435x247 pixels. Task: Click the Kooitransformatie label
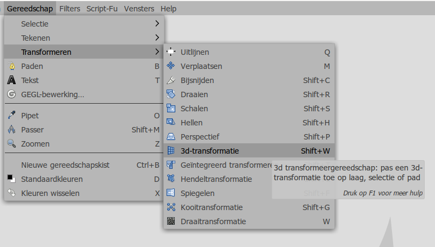[212, 207]
